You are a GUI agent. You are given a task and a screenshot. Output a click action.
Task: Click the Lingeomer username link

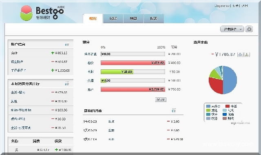coord(222,6)
